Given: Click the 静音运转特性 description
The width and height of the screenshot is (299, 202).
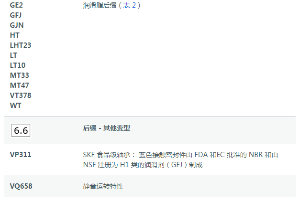Looking at the screenshot, I should point(103,186).
